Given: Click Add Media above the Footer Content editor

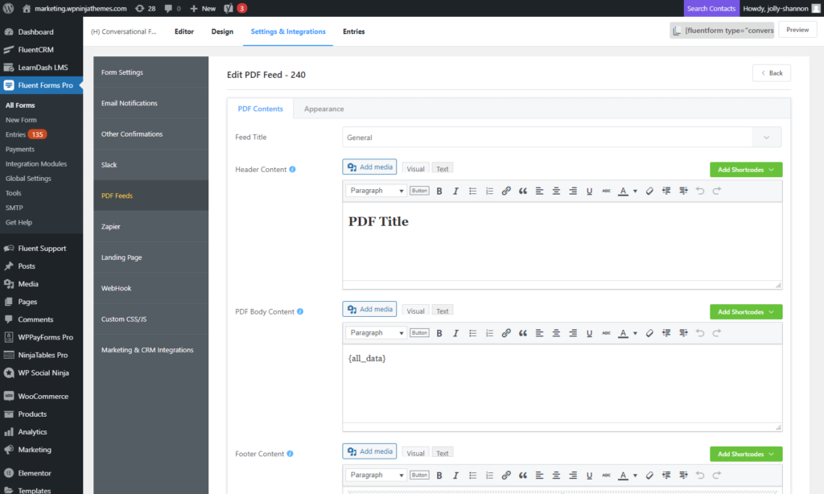Looking at the screenshot, I should pos(369,451).
